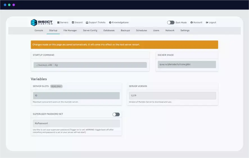Image resolution: width=249 pixels, height=158 pixels.
Task: Click the purple window control dot
Action: (14, 5)
